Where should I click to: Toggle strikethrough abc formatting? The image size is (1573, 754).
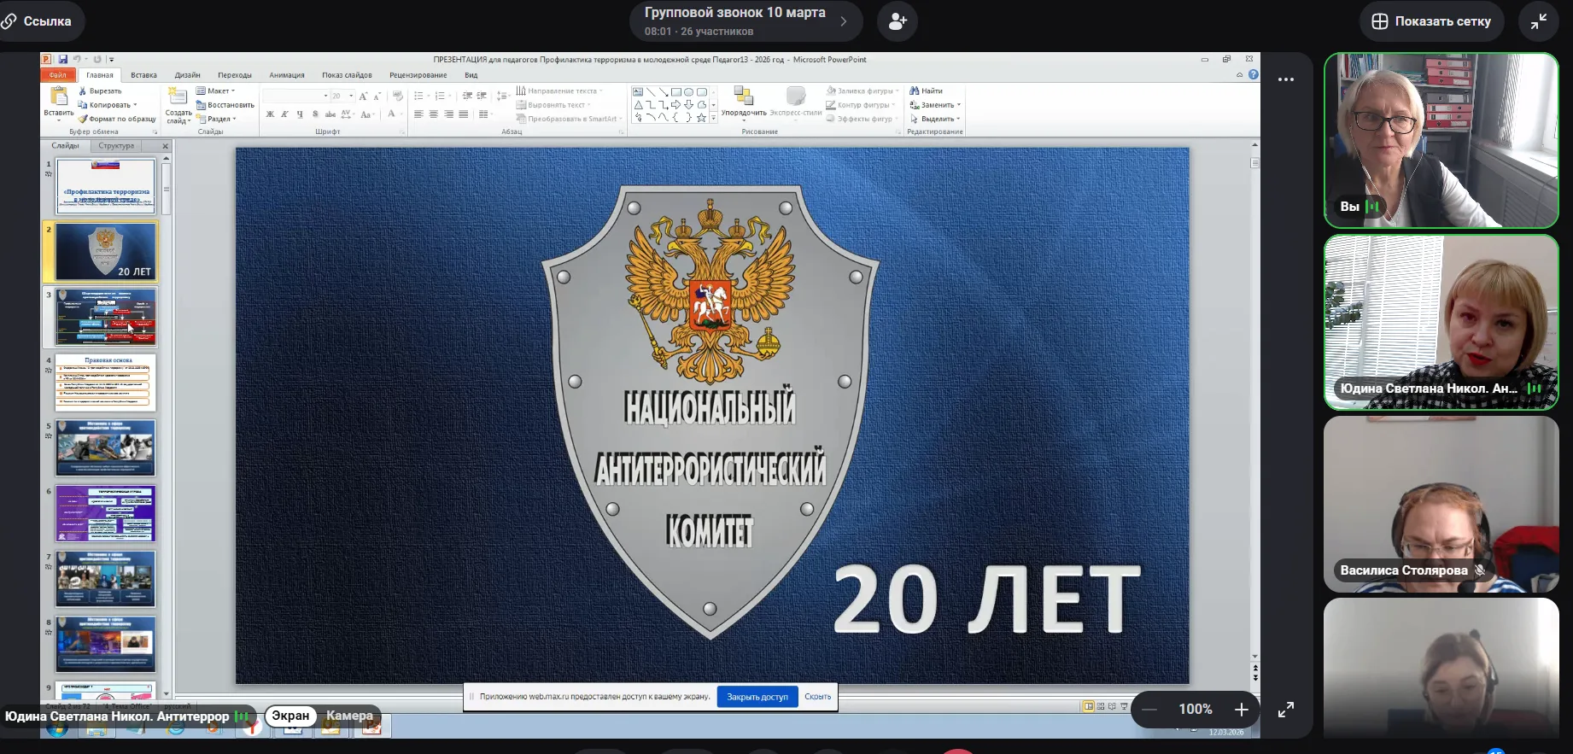(330, 114)
